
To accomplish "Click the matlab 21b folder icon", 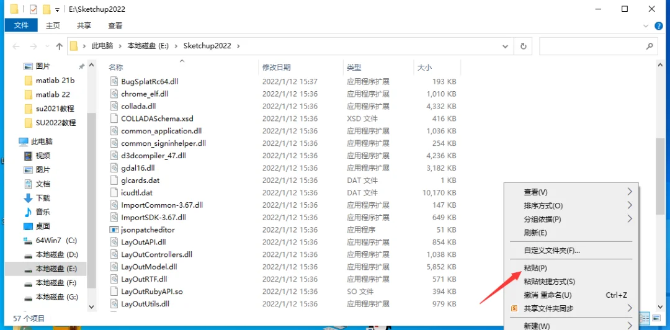I will point(29,81).
